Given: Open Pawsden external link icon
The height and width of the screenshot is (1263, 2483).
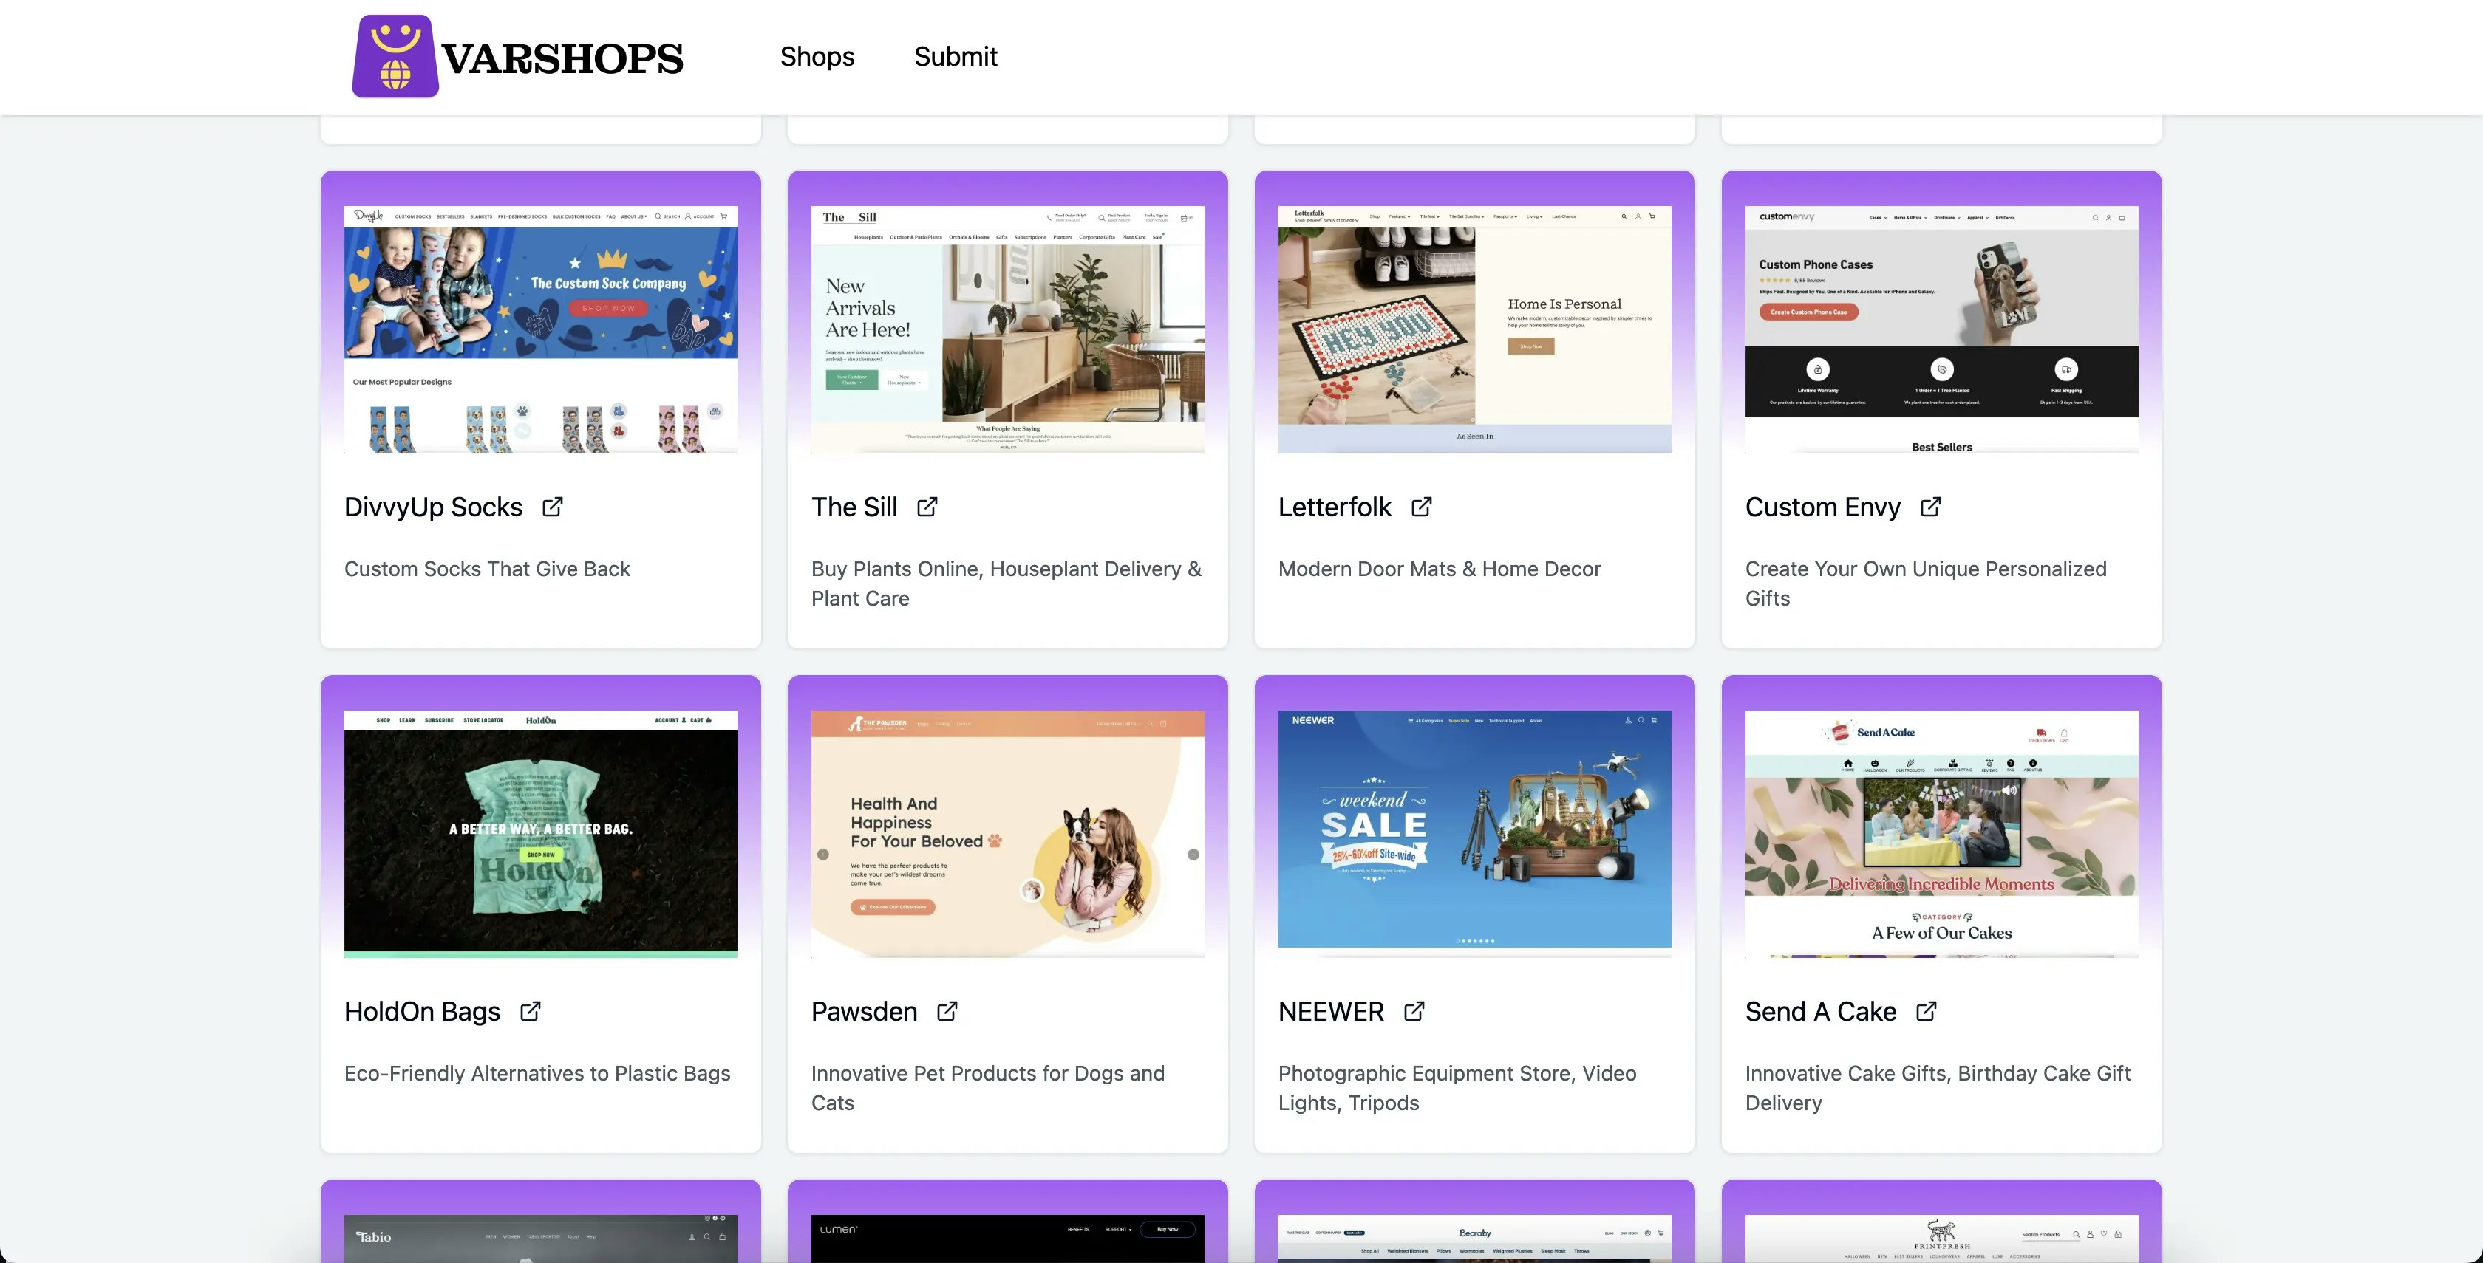Looking at the screenshot, I should click(x=947, y=1012).
